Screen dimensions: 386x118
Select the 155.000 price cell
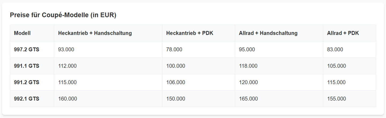click(x=350, y=99)
